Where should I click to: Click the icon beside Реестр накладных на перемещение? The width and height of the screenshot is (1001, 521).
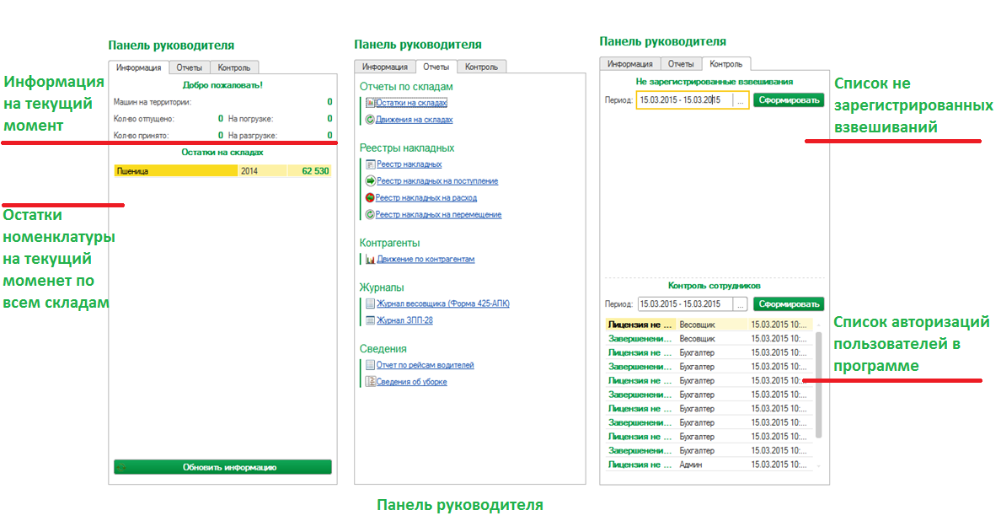370,215
